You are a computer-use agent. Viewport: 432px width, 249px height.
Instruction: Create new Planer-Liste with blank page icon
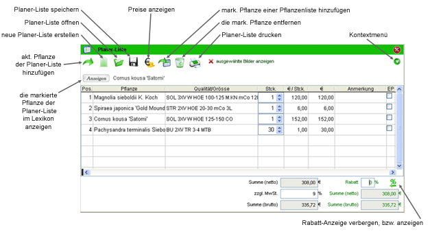(104, 62)
